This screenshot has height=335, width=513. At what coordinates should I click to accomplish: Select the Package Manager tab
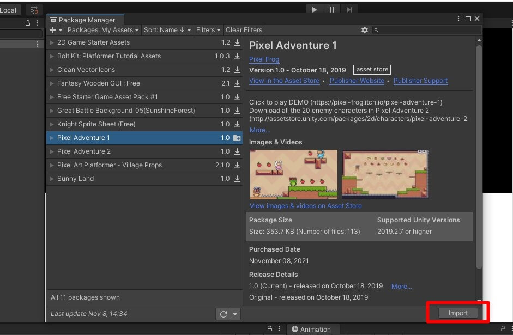pos(85,20)
